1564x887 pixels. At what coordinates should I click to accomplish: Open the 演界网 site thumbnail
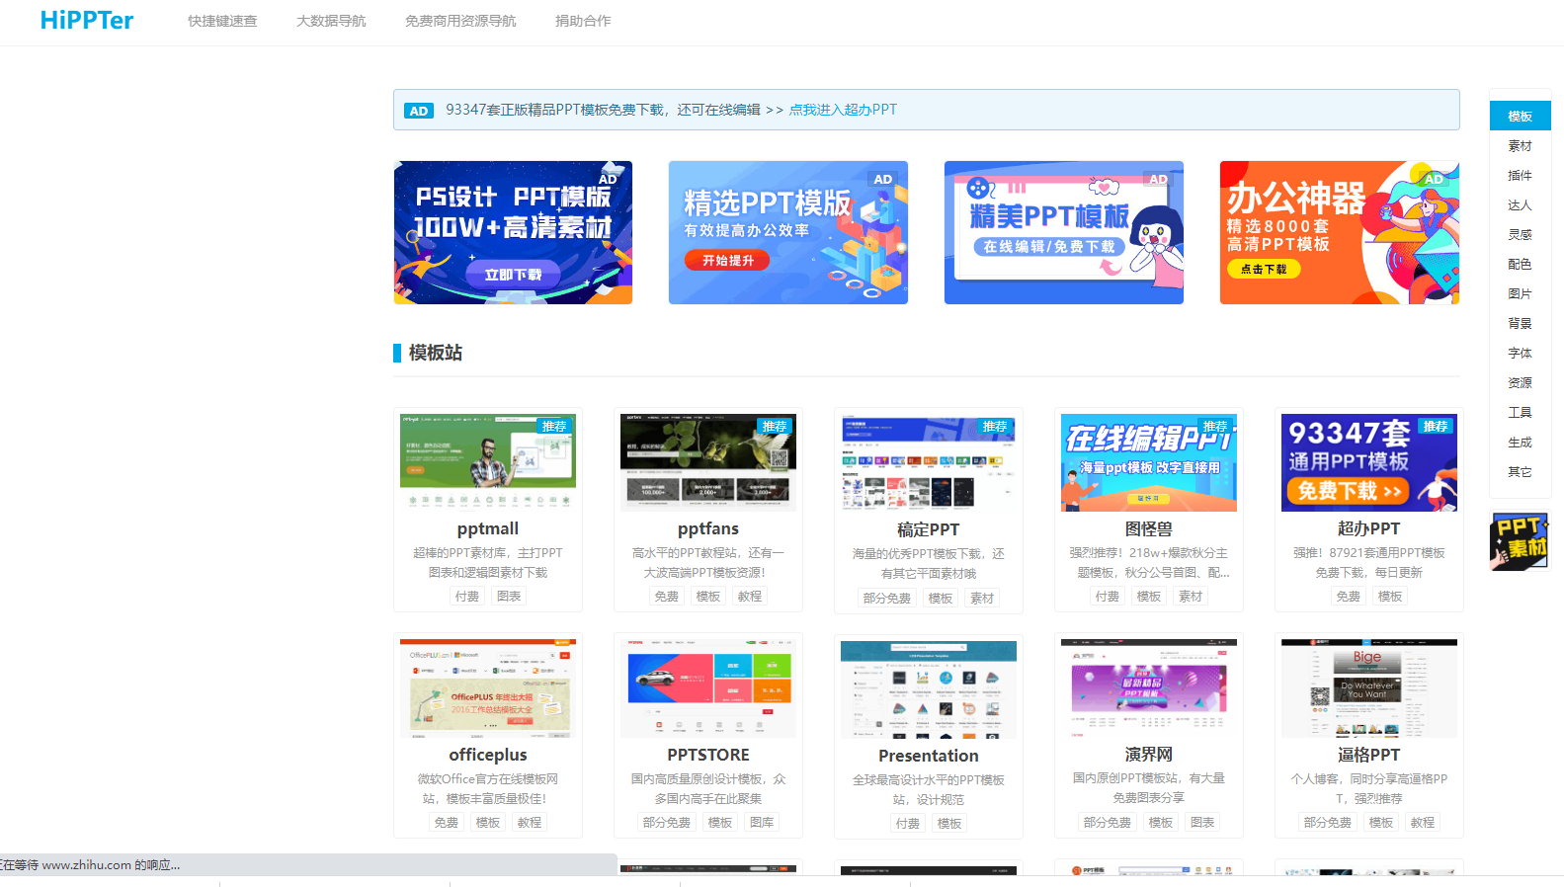[x=1149, y=688]
